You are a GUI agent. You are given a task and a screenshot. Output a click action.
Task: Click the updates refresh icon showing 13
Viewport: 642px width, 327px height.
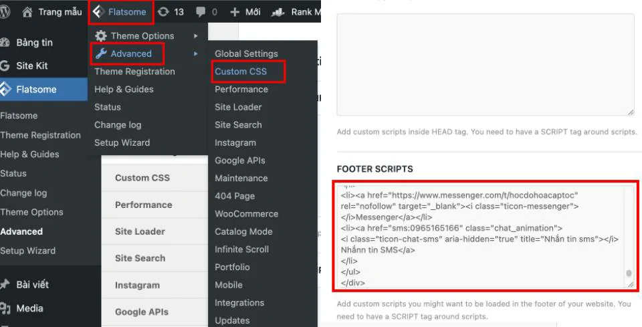coord(163,11)
